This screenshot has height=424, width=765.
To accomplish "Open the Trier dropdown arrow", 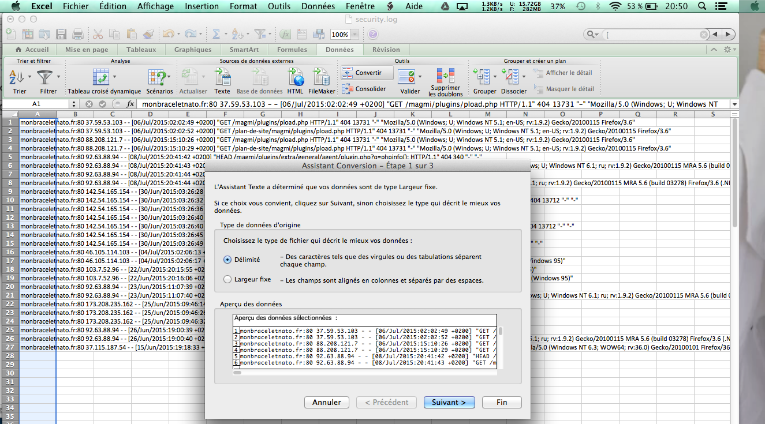I will click(x=28, y=77).
